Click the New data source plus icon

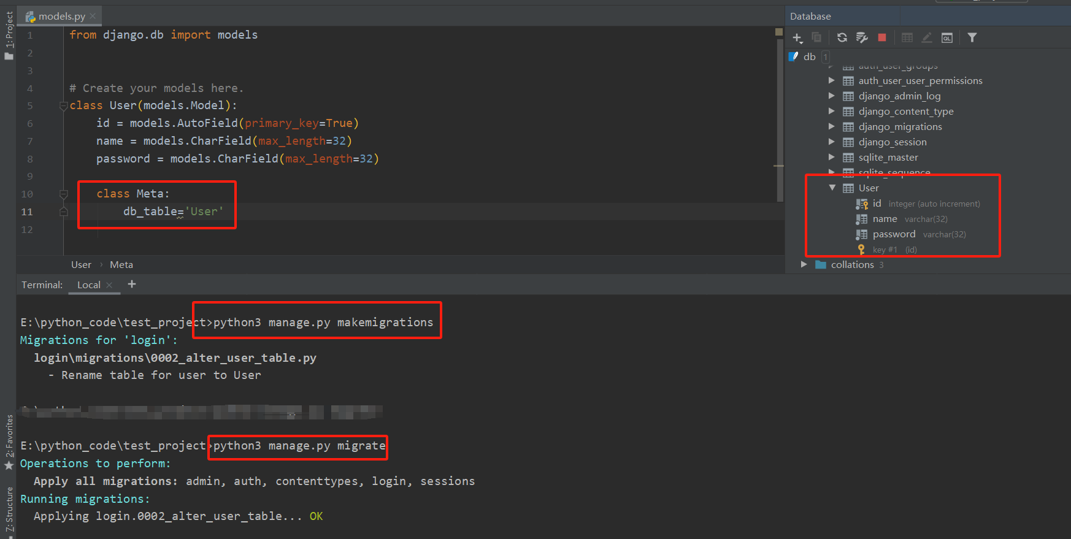(797, 38)
